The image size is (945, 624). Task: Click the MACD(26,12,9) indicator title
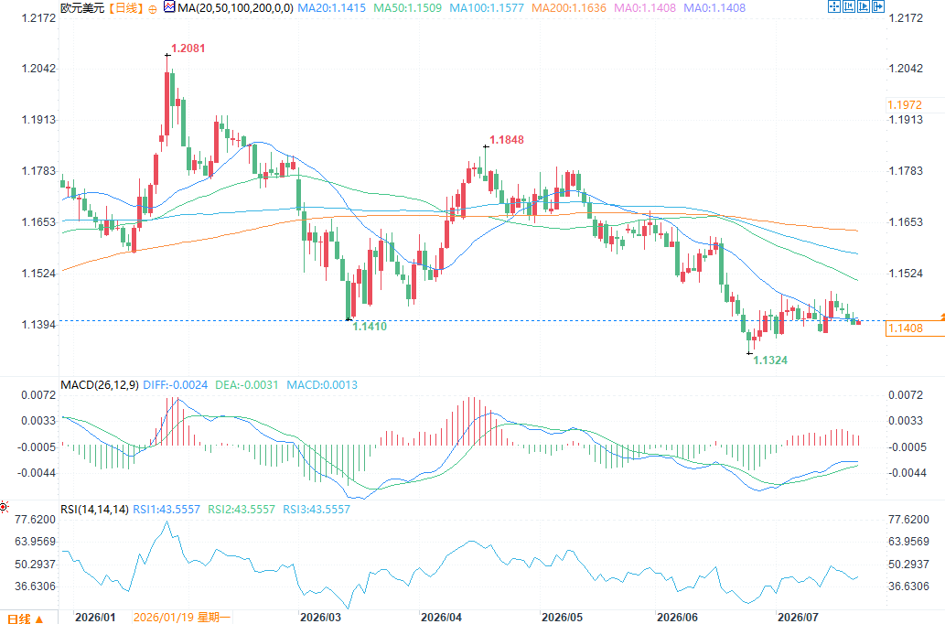[100, 384]
